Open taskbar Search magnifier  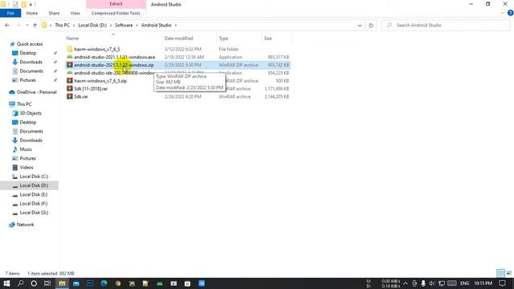coord(20,283)
